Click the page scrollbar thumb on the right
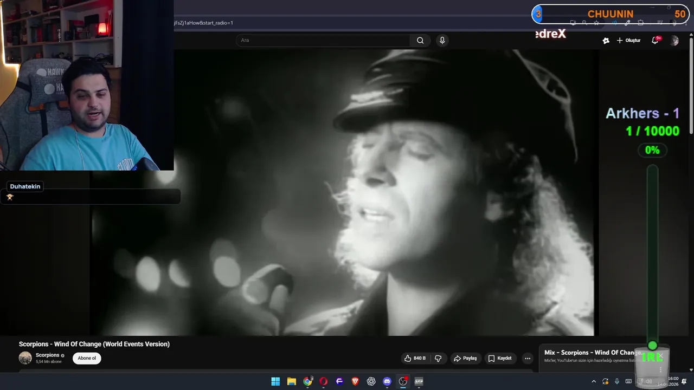 pyautogui.click(x=691, y=87)
